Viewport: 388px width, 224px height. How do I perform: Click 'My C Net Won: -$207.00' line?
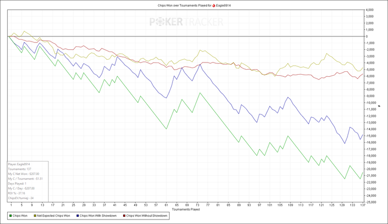(23, 174)
